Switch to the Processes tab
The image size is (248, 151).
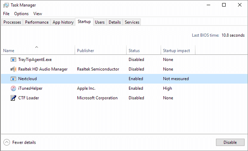click(12, 22)
